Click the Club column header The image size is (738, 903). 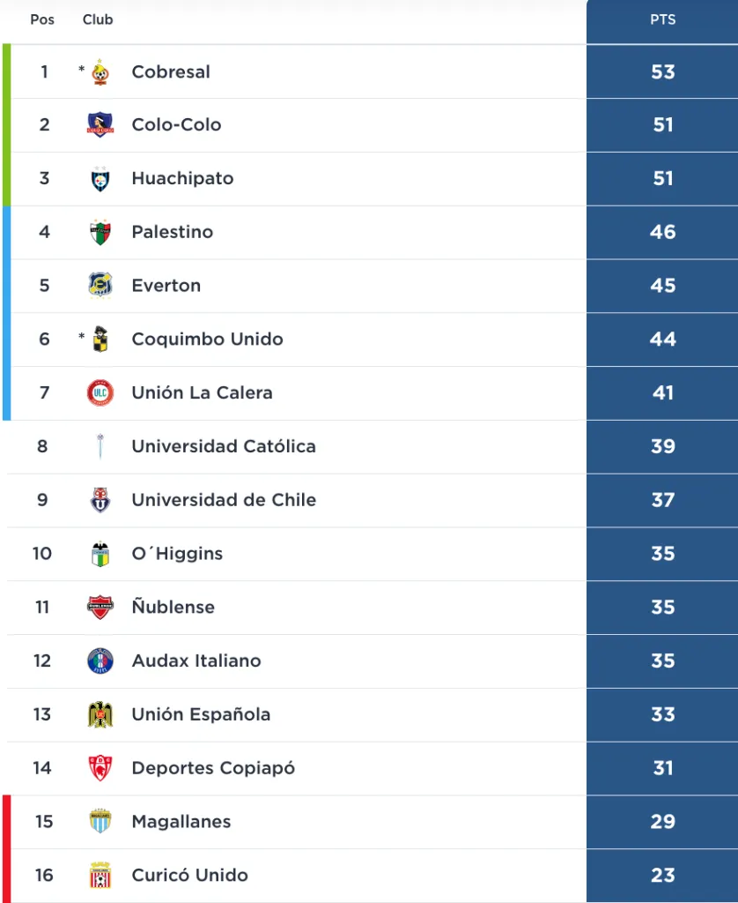click(97, 19)
